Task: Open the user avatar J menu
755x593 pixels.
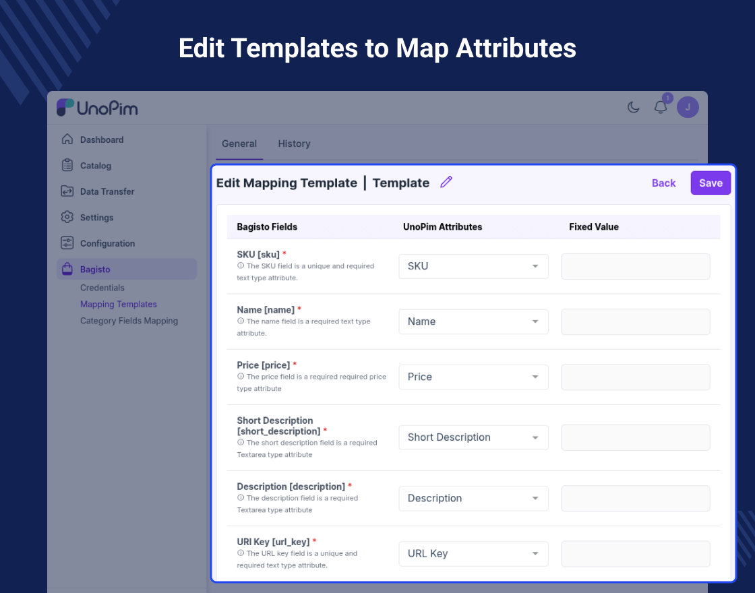Action: [x=688, y=107]
